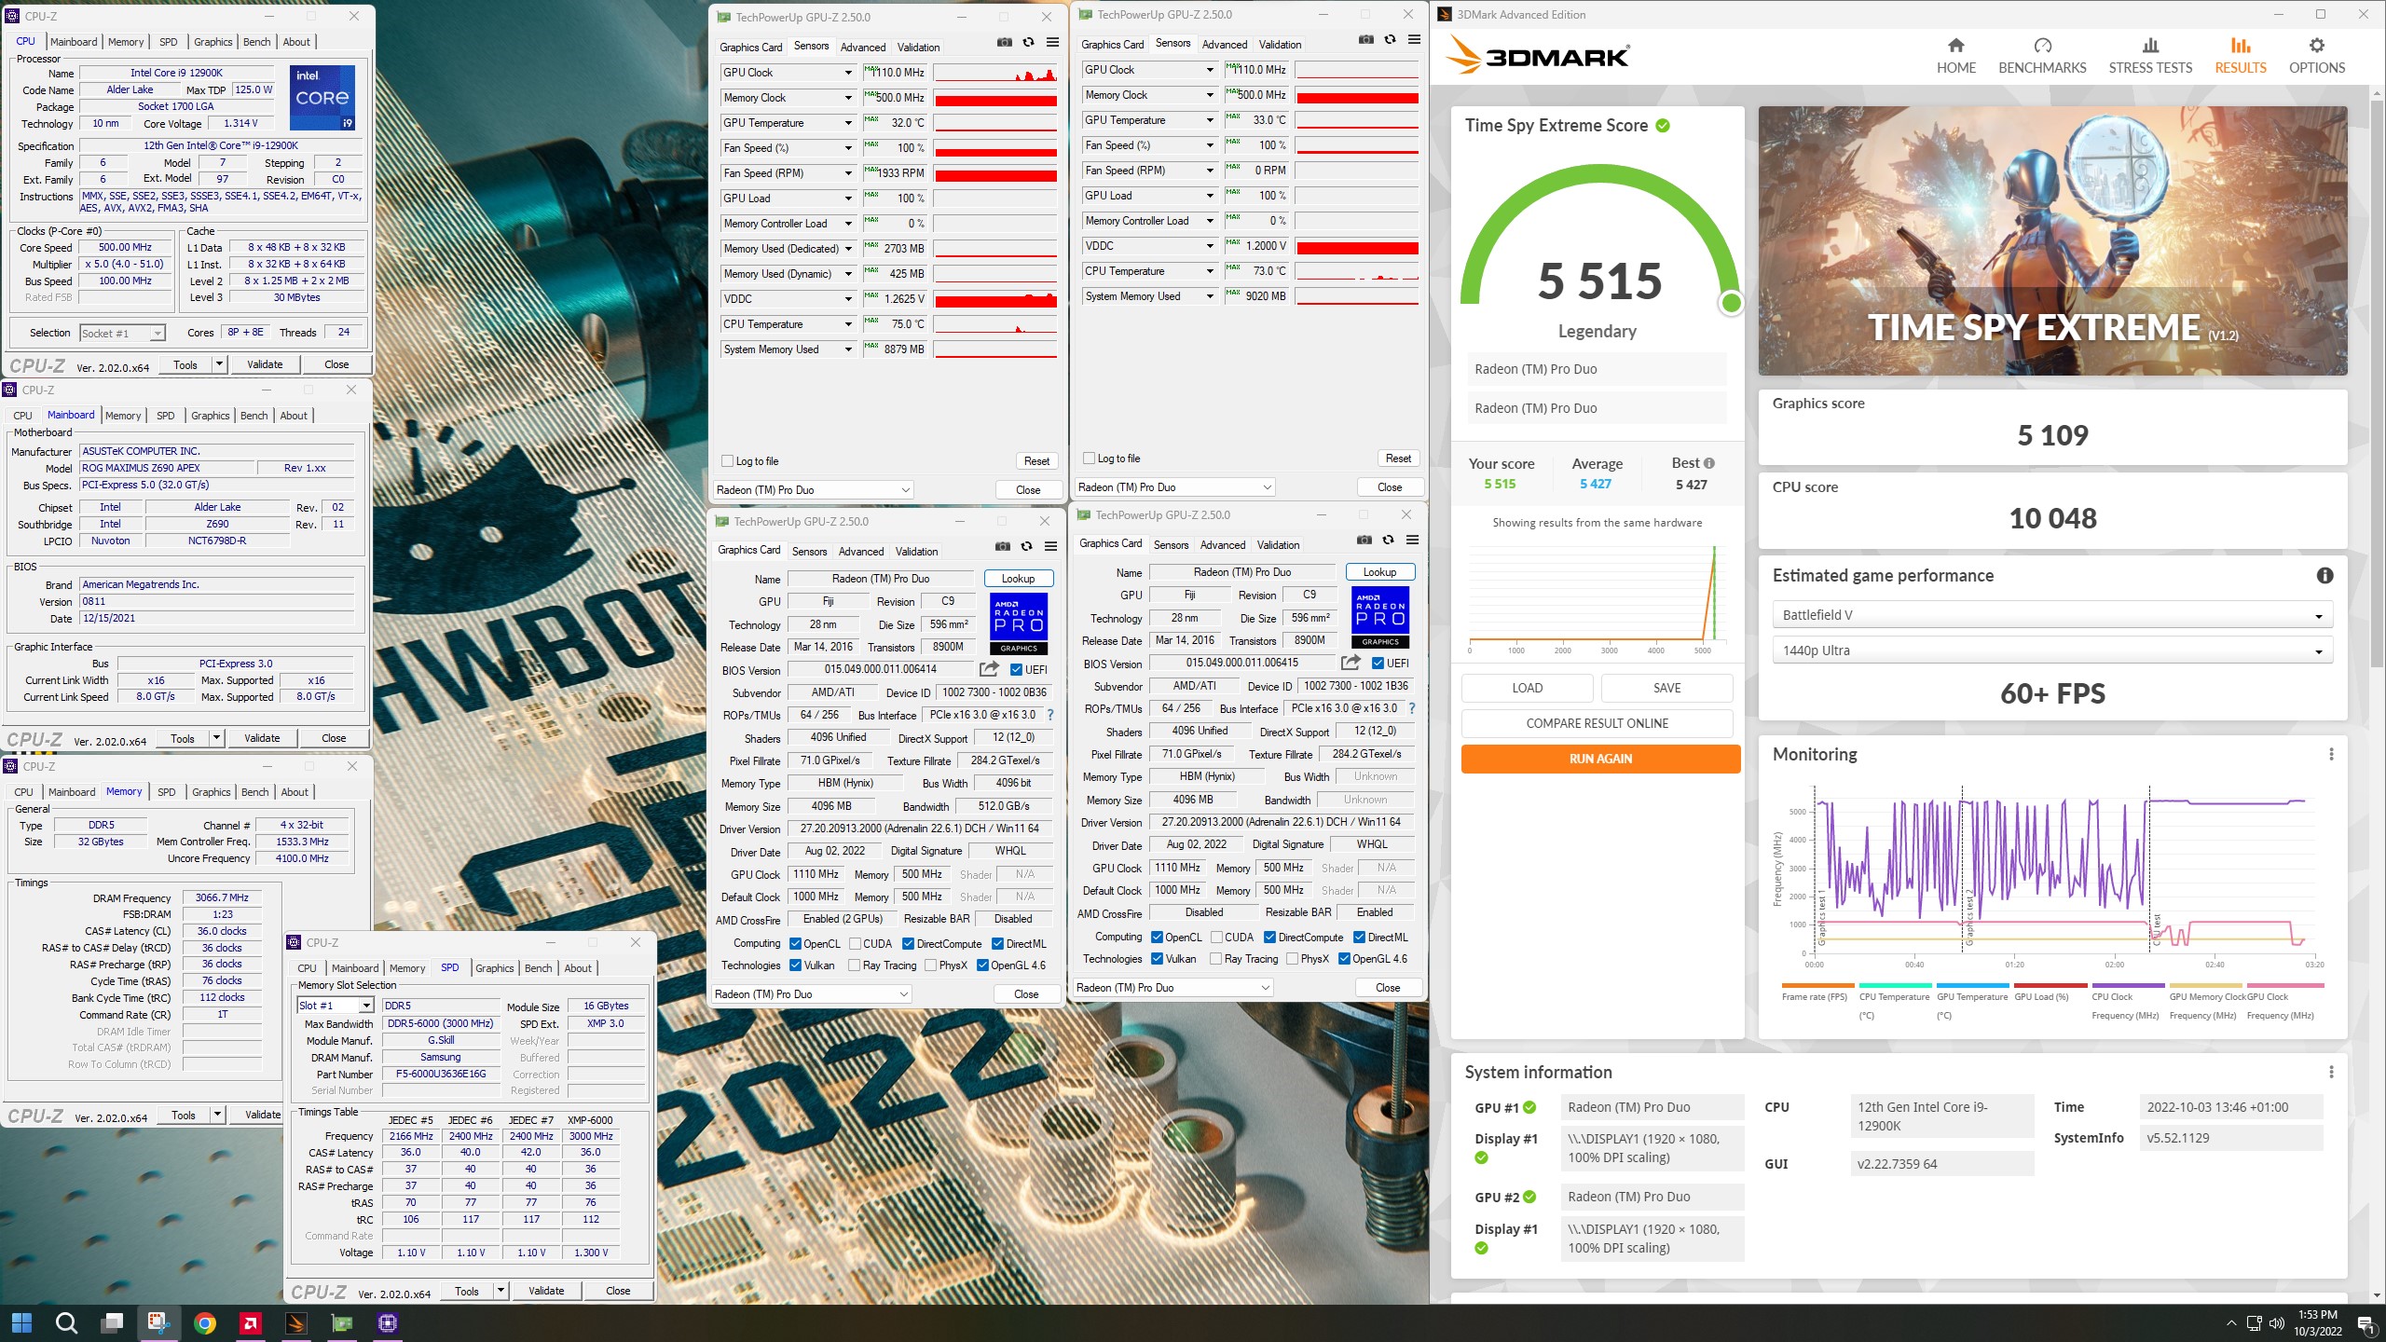This screenshot has width=2386, height=1342.
Task: Enable Log to file in top-left GPU-Z
Action: pyautogui.click(x=727, y=461)
